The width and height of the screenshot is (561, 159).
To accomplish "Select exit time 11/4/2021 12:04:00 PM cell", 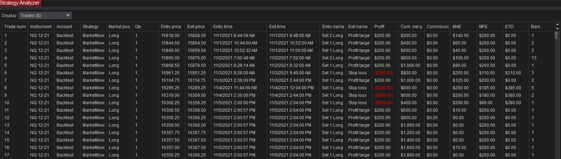I will 291,88.
